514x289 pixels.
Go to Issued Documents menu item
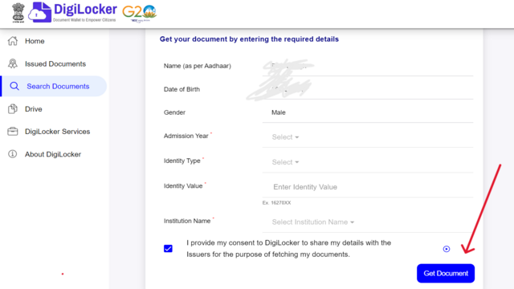[54, 64]
